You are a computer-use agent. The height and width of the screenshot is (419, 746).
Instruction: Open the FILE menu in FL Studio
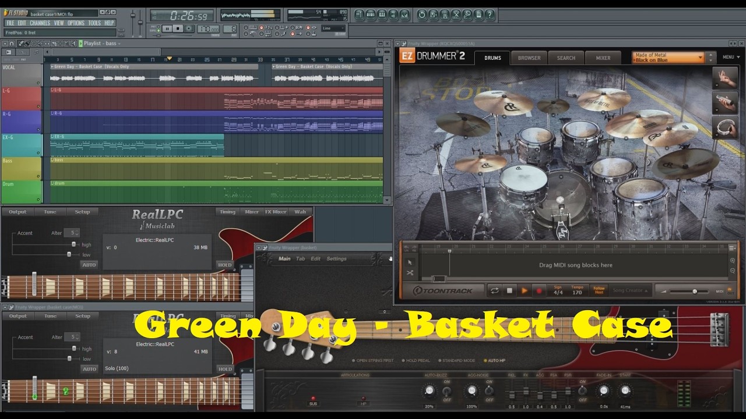coord(10,23)
